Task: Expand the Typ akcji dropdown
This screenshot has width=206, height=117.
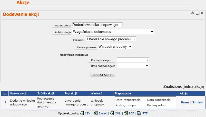Action: (111, 39)
